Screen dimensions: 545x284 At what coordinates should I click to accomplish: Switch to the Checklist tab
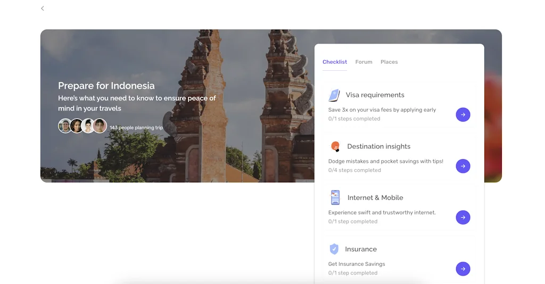pos(335,62)
